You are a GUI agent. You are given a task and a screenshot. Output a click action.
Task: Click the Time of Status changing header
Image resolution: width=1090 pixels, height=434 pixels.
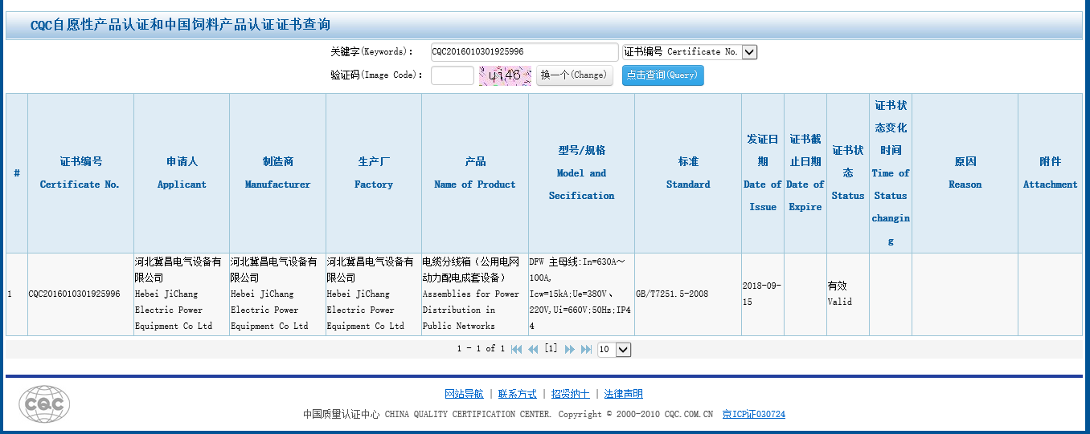pyautogui.click(x=891, y=173)
